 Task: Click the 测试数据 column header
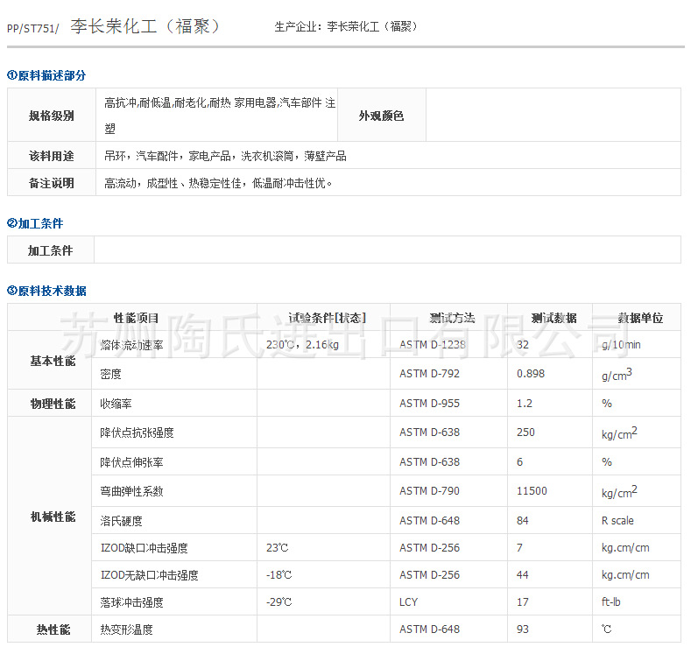pos(554,318)
